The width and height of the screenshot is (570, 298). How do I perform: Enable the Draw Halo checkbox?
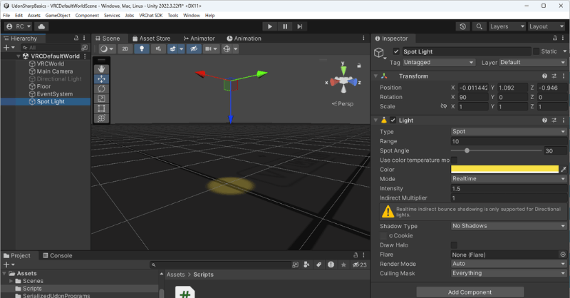click(x=454, y=245)
